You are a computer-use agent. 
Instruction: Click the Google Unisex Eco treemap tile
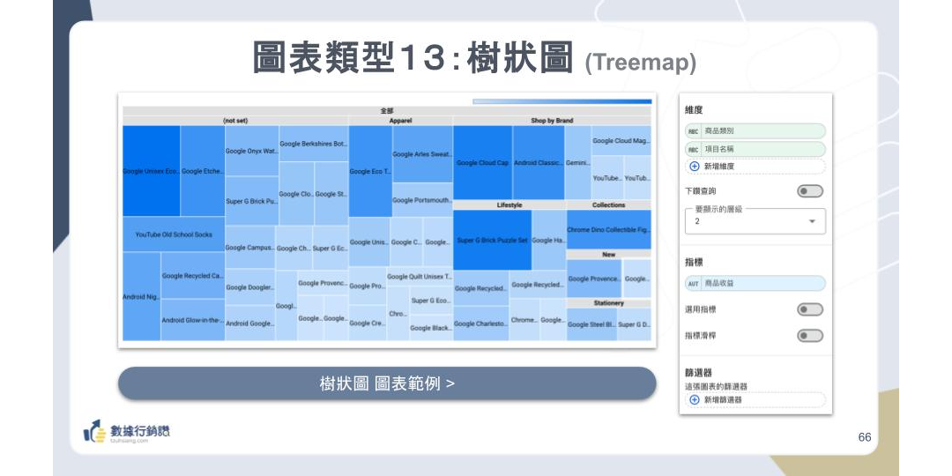click(152, 171)
